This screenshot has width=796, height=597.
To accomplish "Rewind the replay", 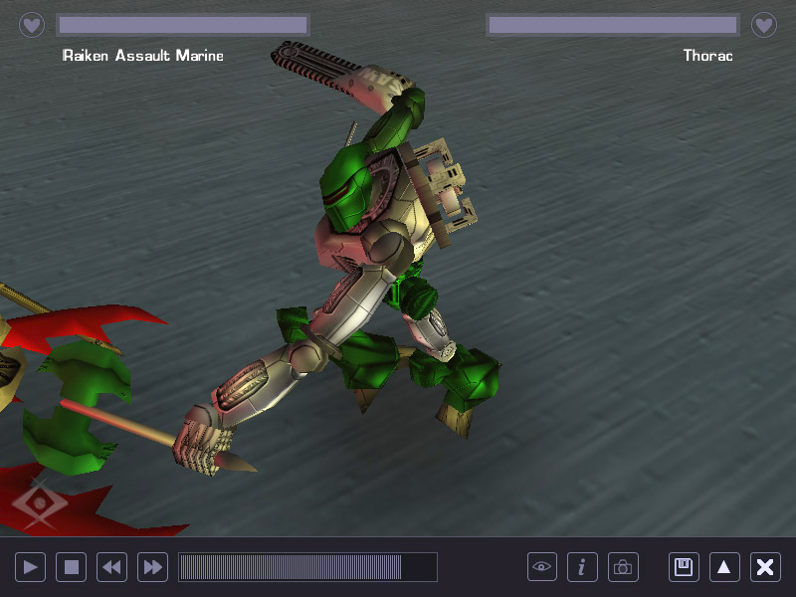I will click(111, 566).
